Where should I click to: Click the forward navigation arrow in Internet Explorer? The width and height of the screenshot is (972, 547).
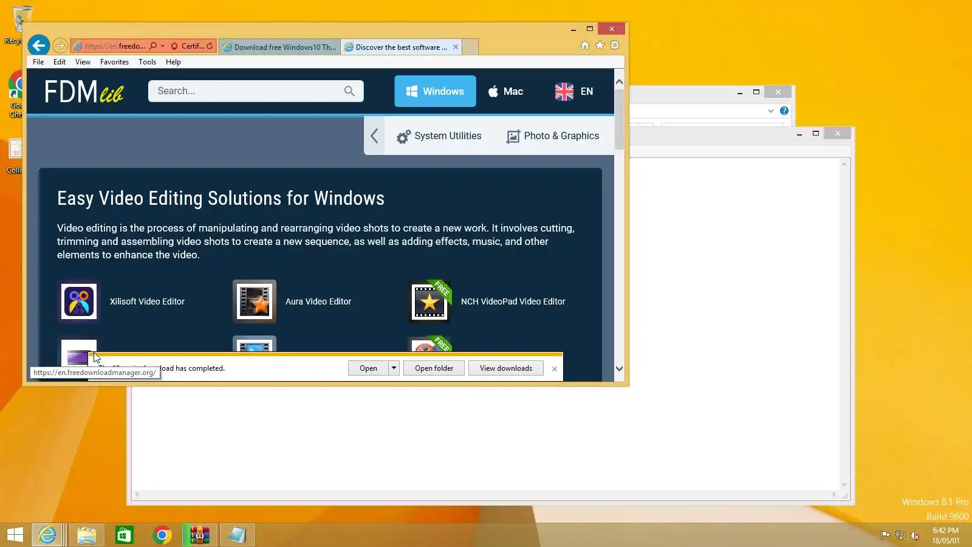(60, 46)
